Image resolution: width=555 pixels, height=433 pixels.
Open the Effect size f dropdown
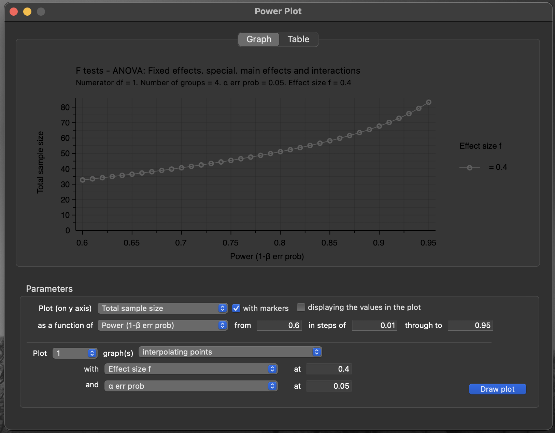point(191,369)
